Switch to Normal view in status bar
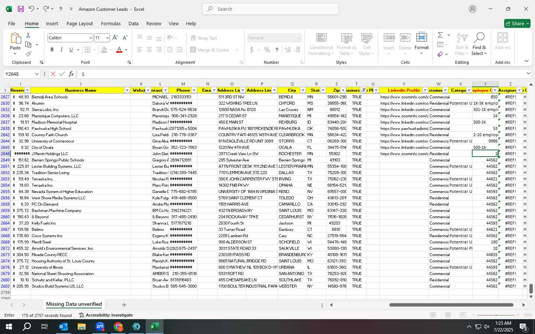The height and width of the screenshot is (334, 535). coord(433,315)
